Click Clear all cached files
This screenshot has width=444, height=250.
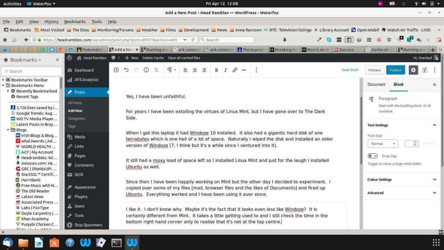click(x=184, y=58)
